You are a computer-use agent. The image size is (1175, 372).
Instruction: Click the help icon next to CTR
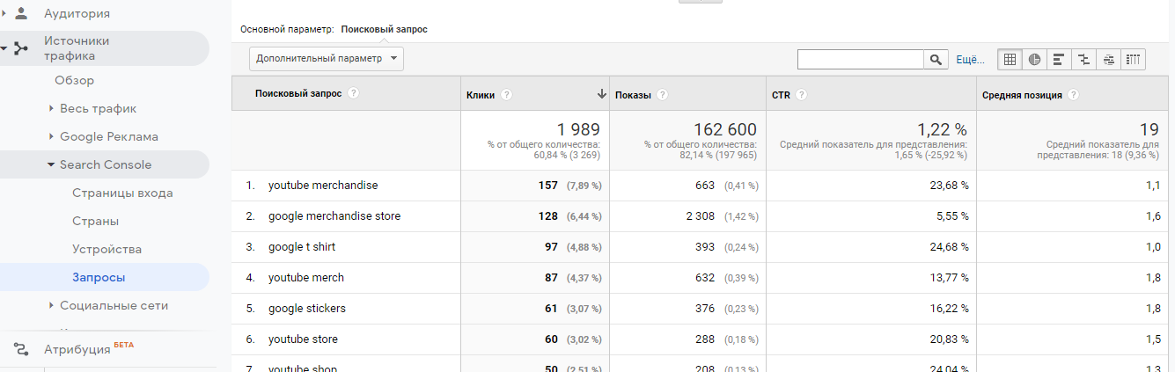(x=802, y=95)
